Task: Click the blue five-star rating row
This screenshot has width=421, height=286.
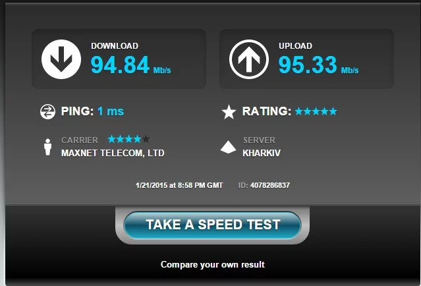Action: point(316,111)
